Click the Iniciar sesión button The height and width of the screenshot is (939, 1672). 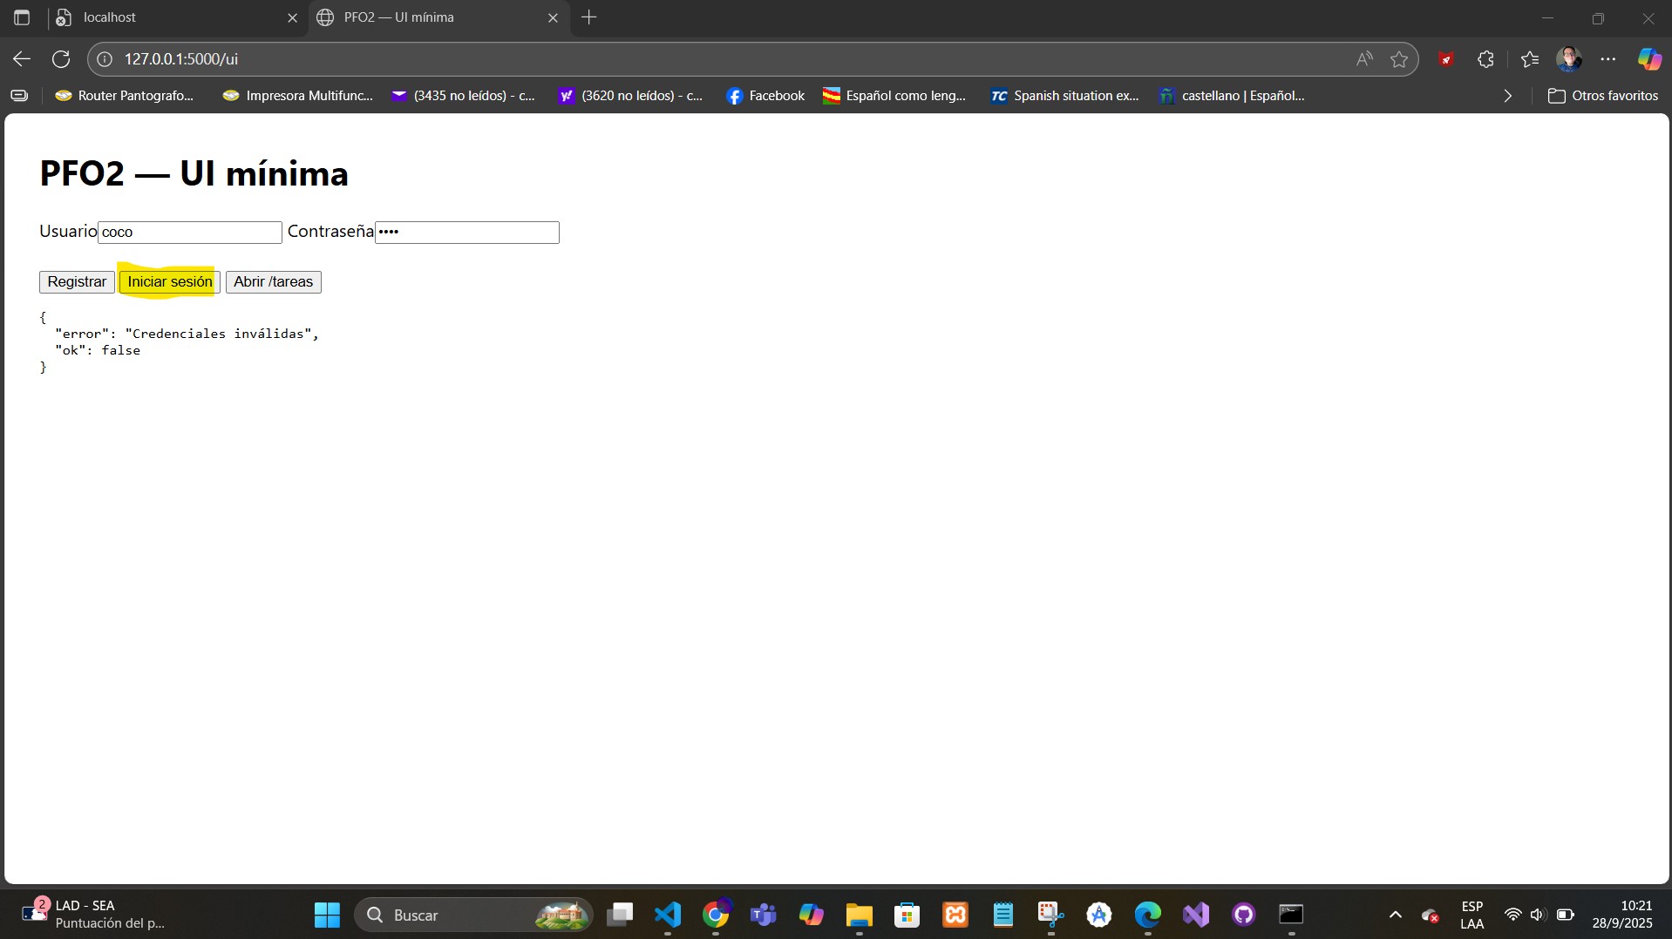[170, 282]
